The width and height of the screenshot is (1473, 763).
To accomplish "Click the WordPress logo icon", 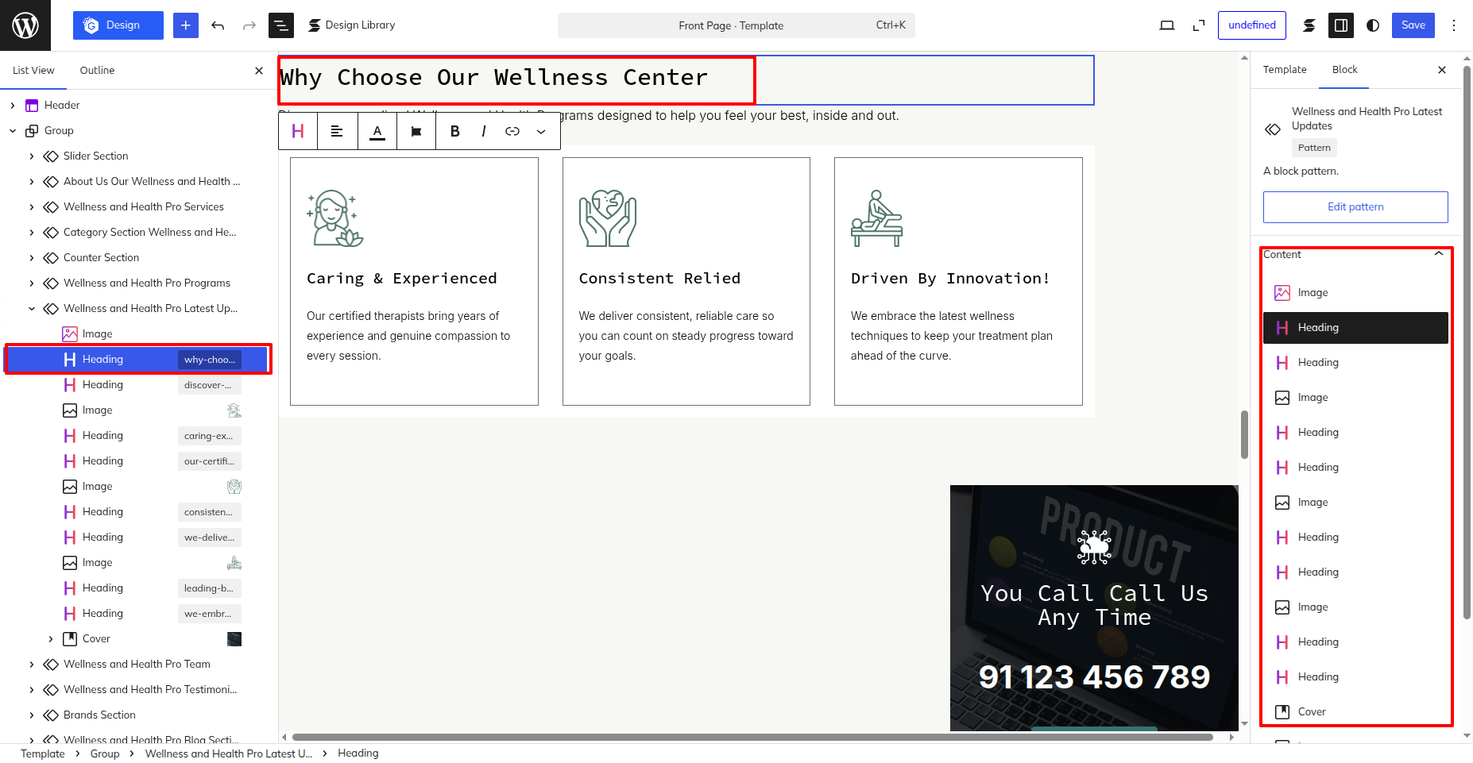I will (x=25, y=25).
